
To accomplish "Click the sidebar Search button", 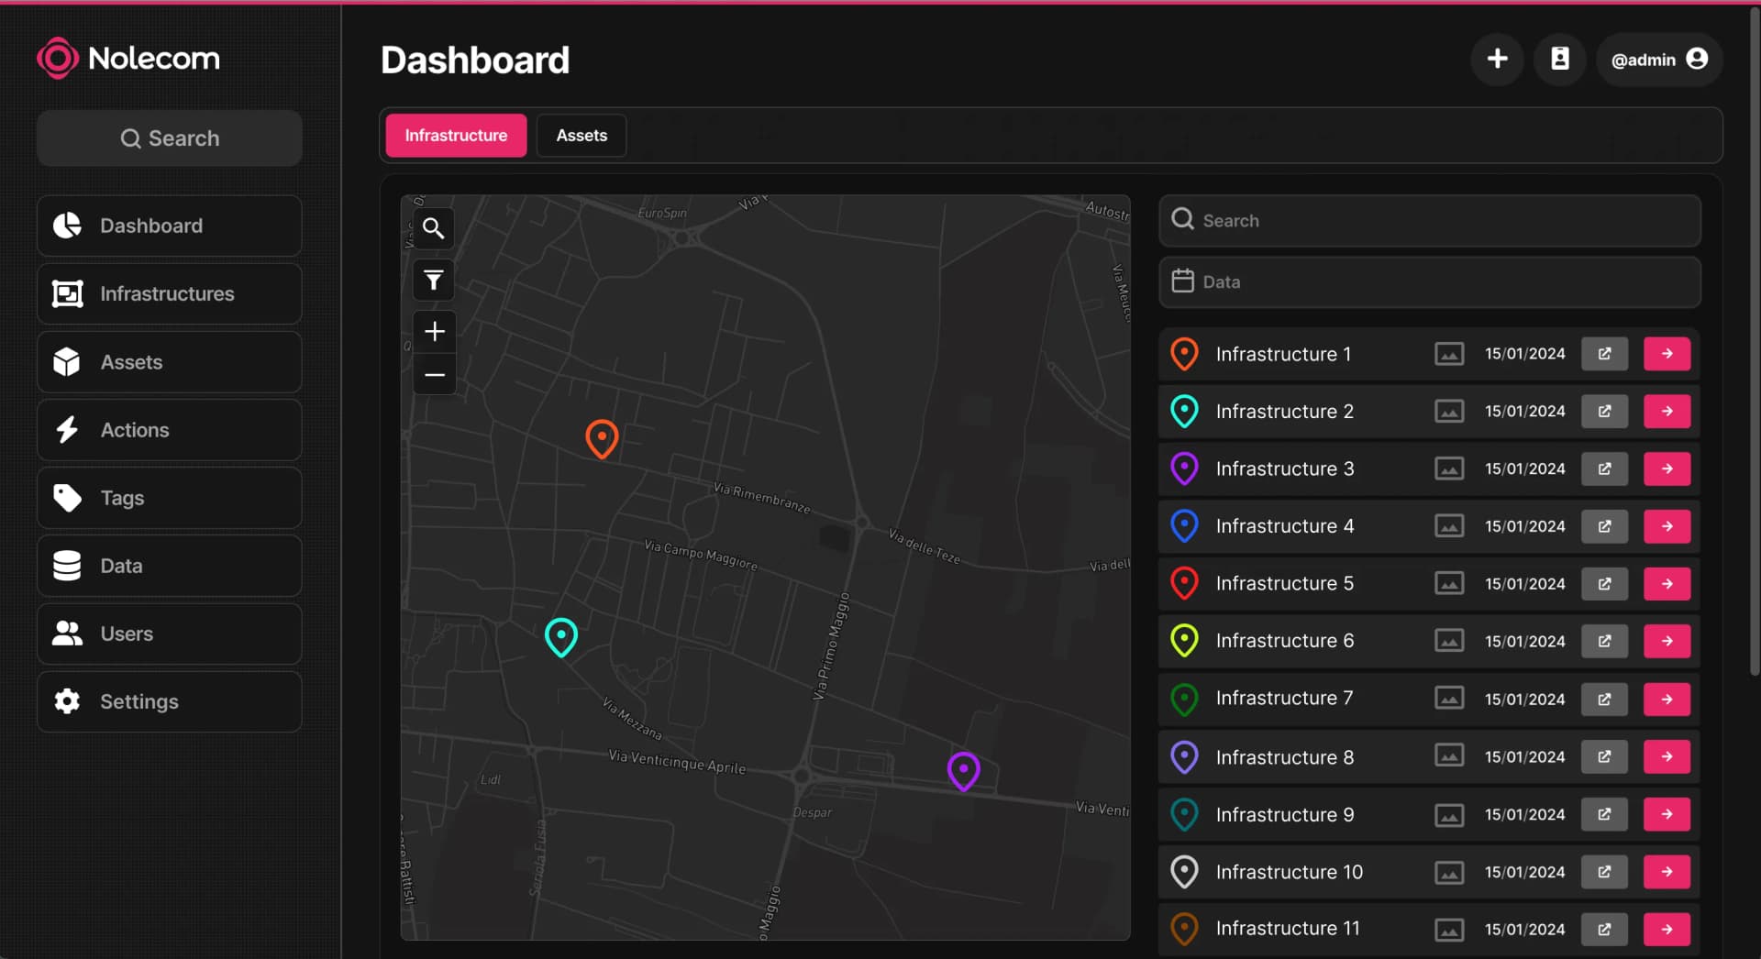I will (170, 138).
